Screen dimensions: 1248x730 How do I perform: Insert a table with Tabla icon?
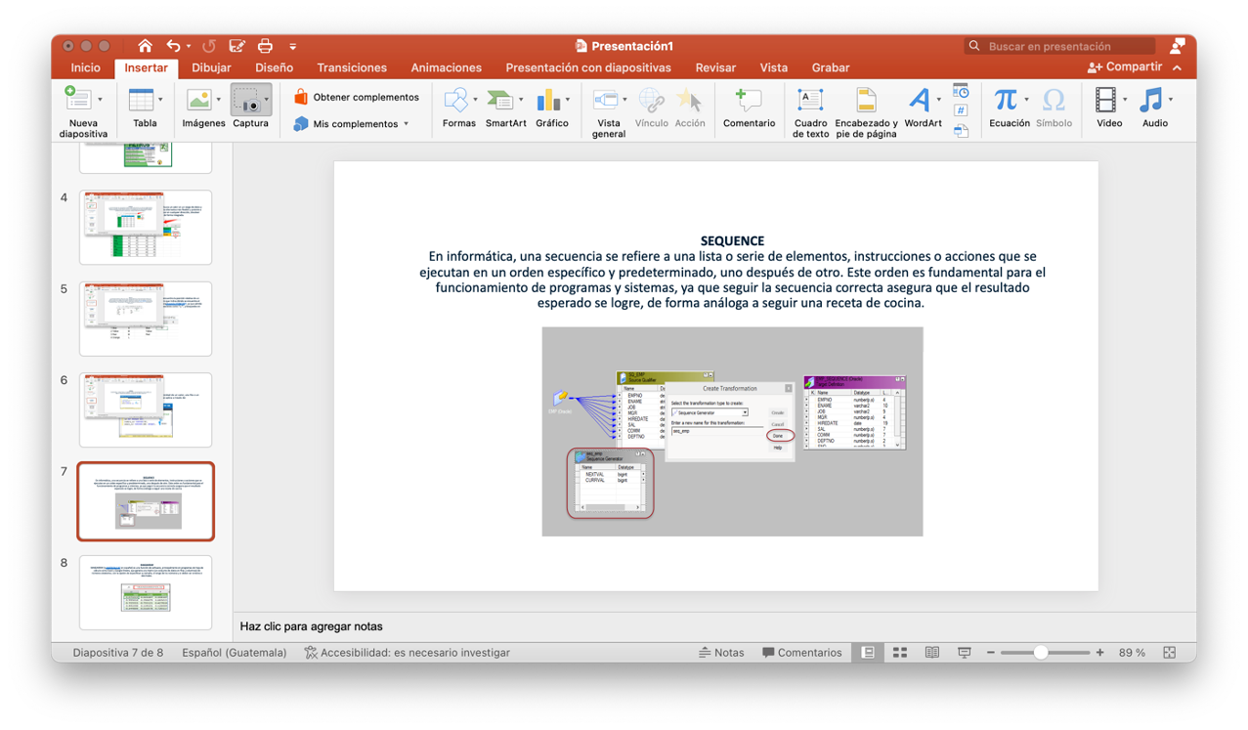click(141, 100)
